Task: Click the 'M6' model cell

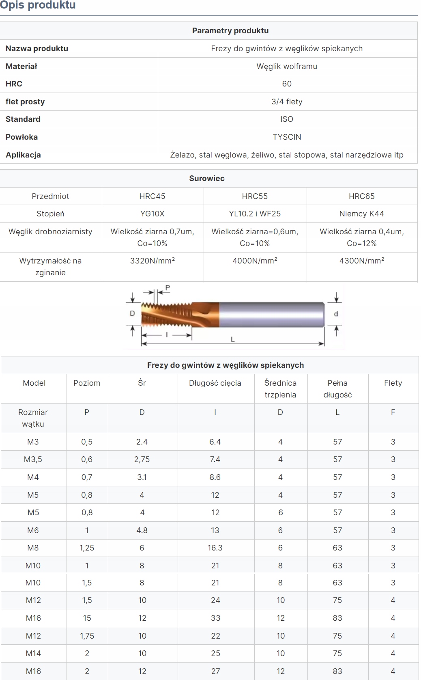Action: point(33,530)
